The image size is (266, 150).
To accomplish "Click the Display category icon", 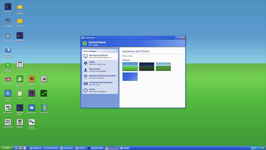I will click(x=85, y=63).
